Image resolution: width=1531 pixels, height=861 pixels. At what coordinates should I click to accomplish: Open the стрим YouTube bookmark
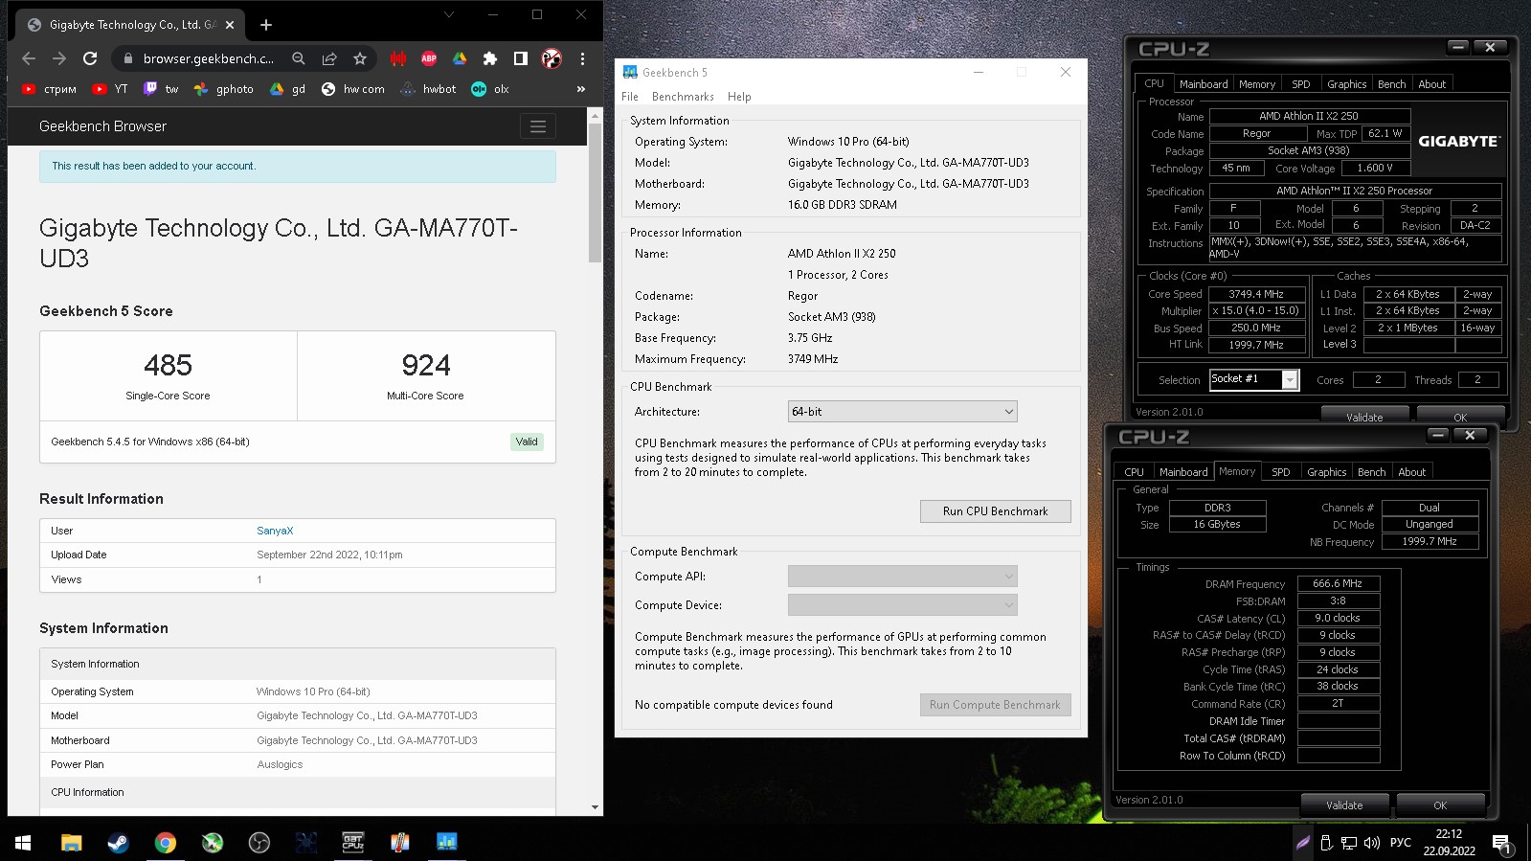pyautogui.click(x=49, y=89)
